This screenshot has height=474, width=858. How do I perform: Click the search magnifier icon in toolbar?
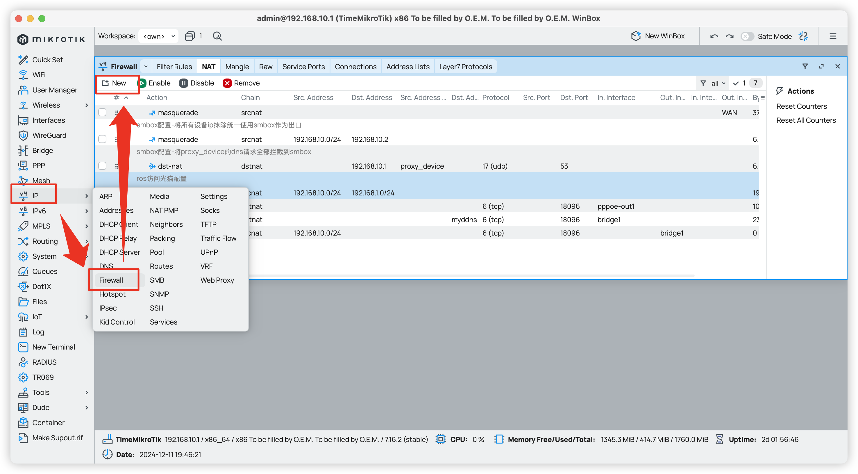click(x=217, y=36)
